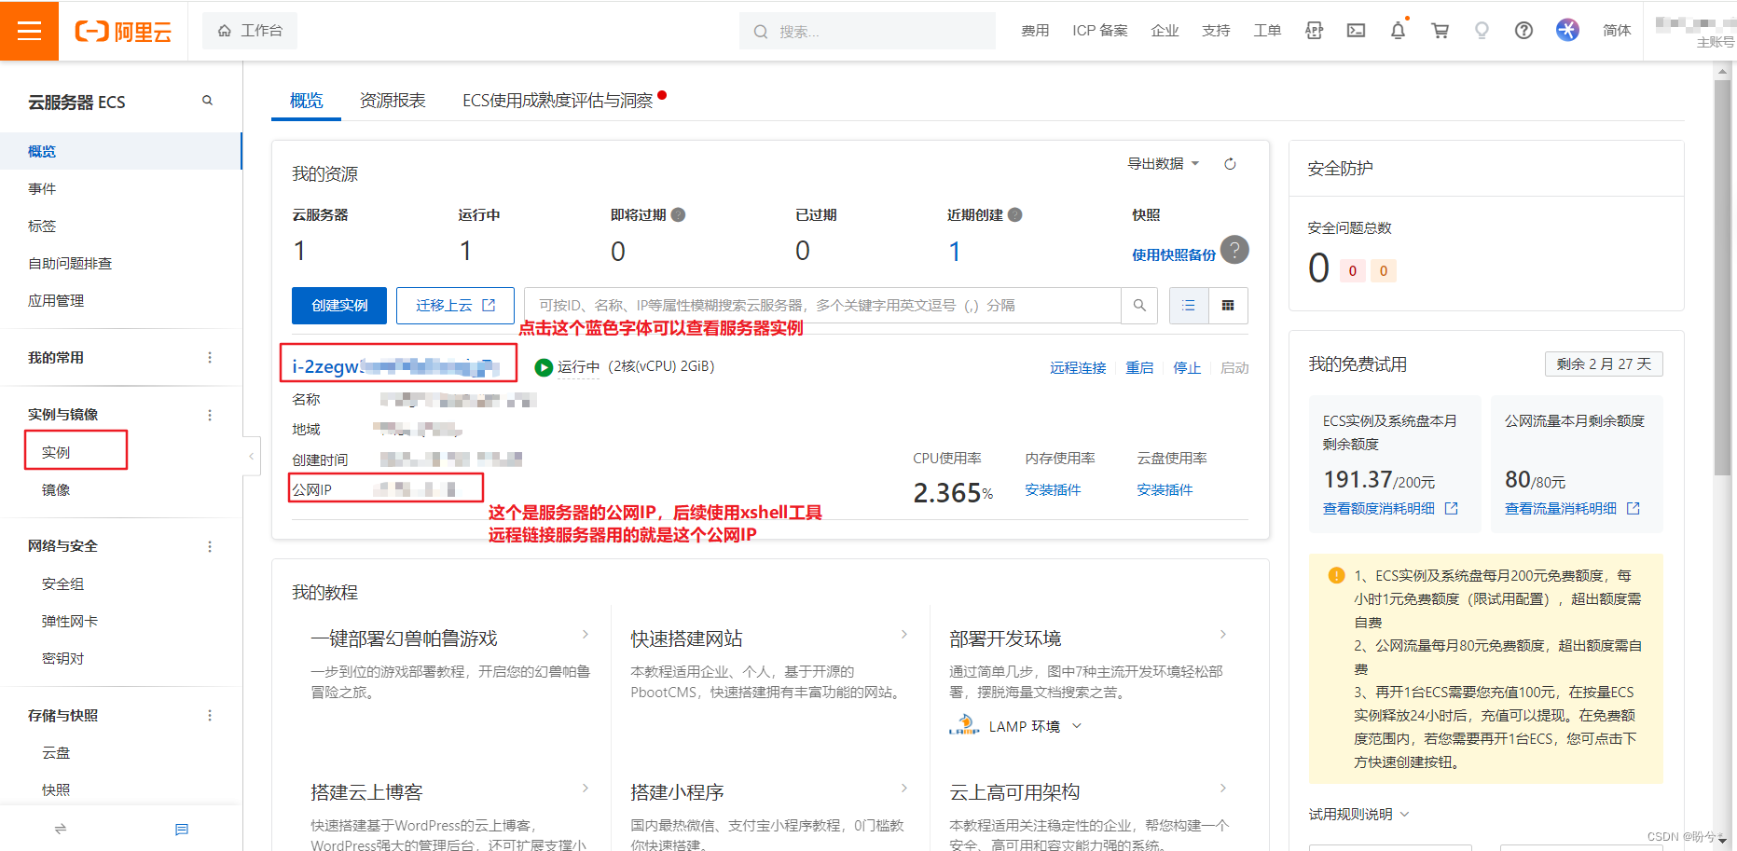Open 查看流量消耗明细 link
1737x851 pixels.
pos(1572,508)
